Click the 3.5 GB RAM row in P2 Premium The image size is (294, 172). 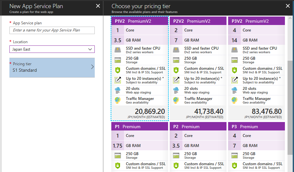[x=198, y=146]
